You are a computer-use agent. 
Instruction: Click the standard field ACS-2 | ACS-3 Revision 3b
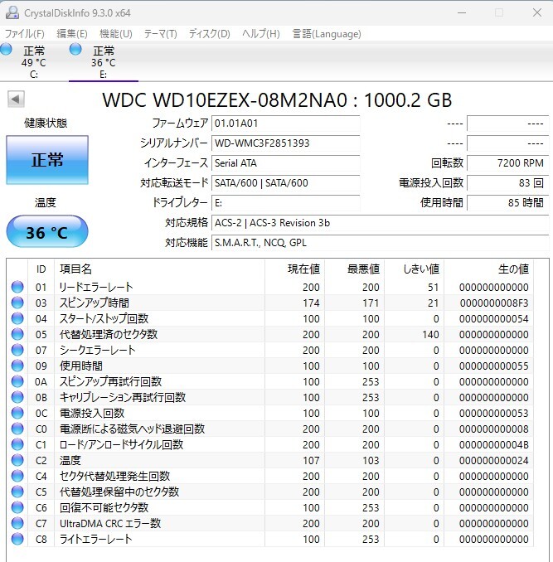[380, 223]
